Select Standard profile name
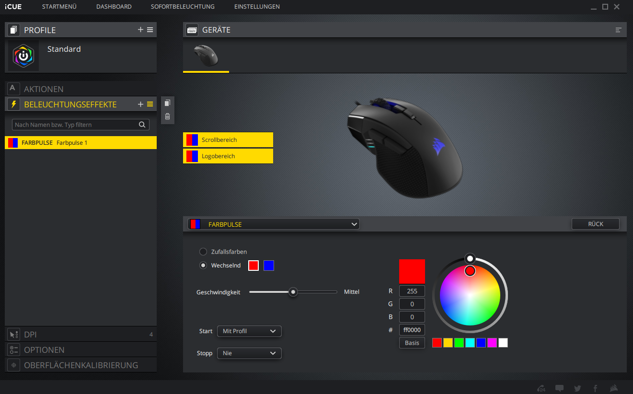 64,49
